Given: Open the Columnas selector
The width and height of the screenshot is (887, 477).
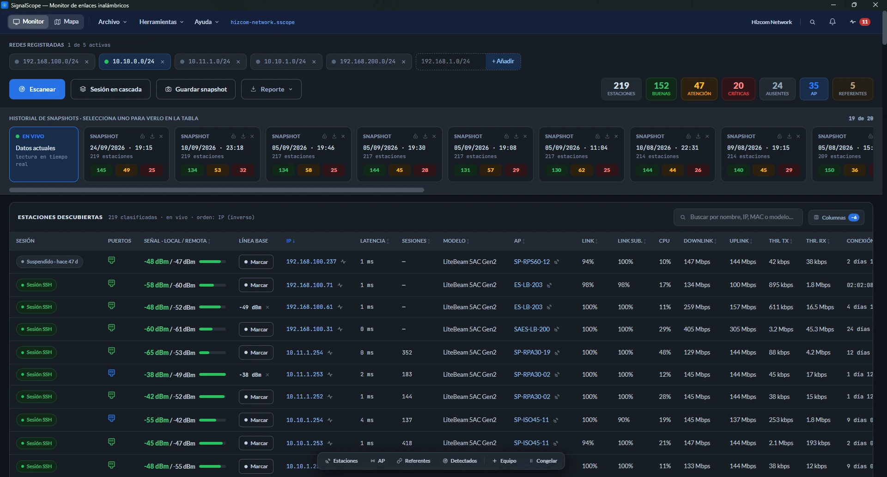Looking at the screenshot, I should click(836, 217).
